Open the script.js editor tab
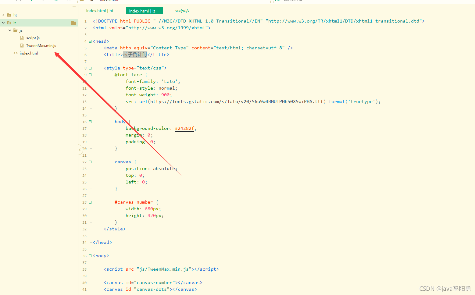Image resolution: width=475 pixels, height=295 pixels. tap(182, 11)
